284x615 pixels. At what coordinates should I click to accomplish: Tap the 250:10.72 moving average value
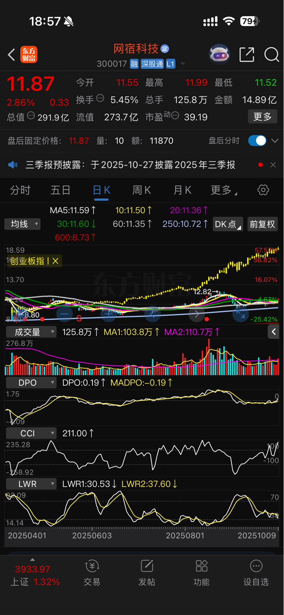pyautogui.click(x=185, y=224)
